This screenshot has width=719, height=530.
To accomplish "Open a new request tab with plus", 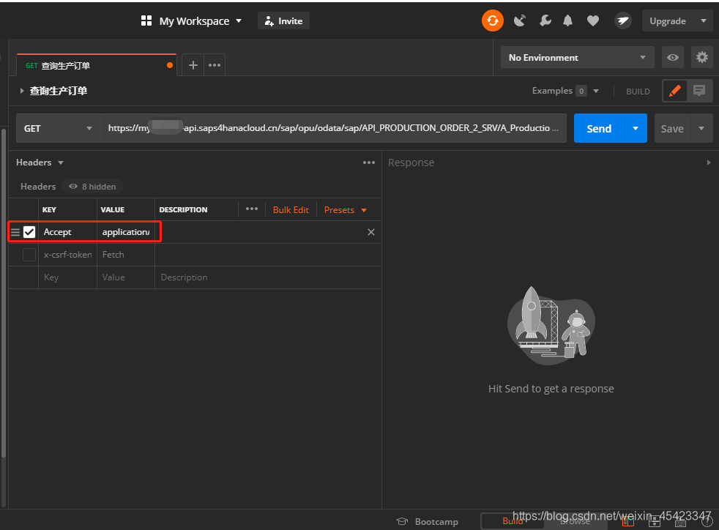I will click(x=193, y=65).
